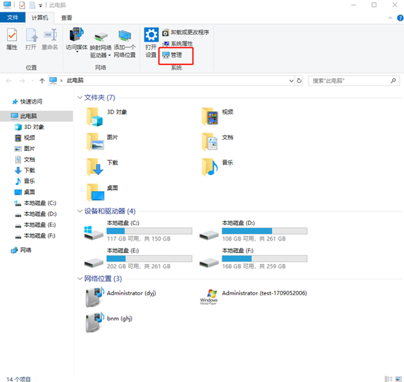The width and height of the screenshot is (404, 382).
Task: Select 音乐 in the sidebar
Action: click(25, 181)
